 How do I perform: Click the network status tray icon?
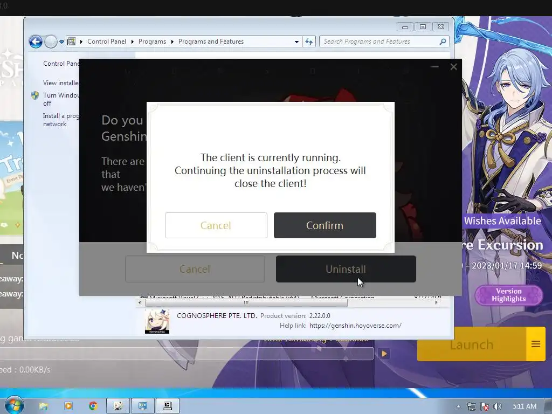tap(472, 406)
